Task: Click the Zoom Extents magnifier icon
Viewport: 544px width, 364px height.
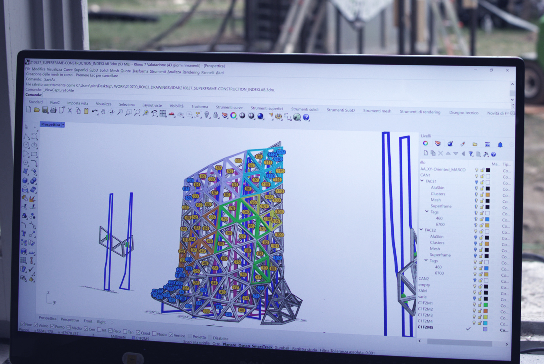Action: [137, 113]
